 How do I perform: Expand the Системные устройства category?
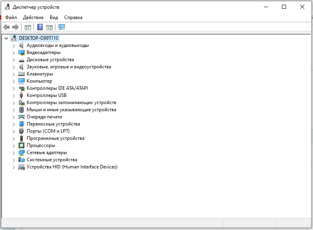click(14, 160)
